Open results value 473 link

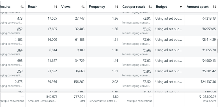[x=20, y=18]
